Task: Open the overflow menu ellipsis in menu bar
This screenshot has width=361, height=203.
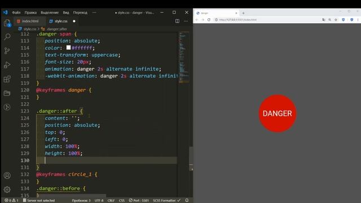Action: click(94, 12)
